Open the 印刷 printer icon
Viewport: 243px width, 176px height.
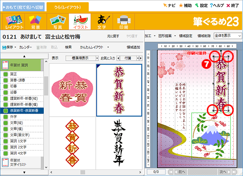124,22
